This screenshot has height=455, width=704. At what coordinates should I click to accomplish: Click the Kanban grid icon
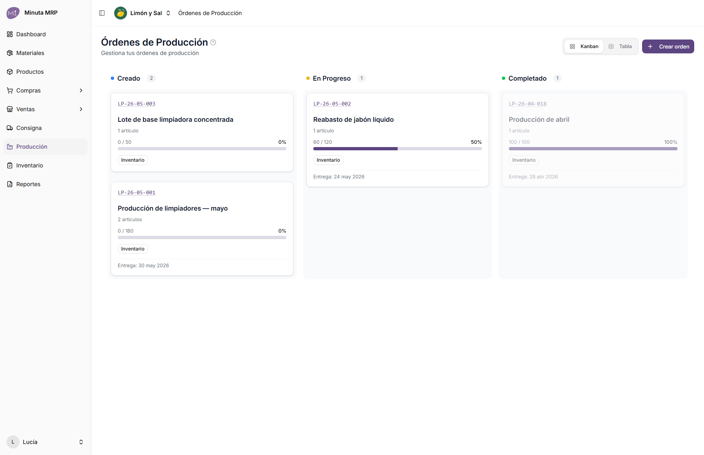click(x=572, y=46)
